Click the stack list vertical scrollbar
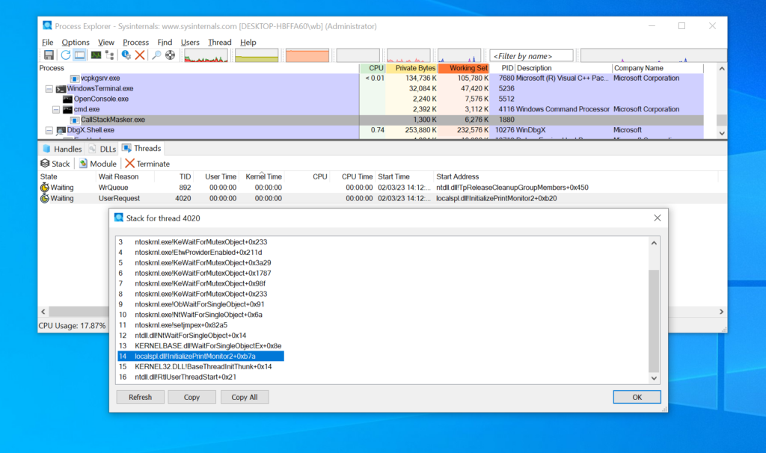The width and height of the screenshot is (766, 453). (x=654, y=321)
